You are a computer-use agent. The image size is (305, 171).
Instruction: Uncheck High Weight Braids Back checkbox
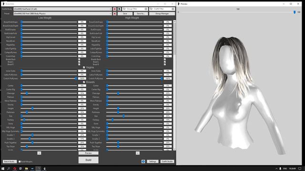pos(165,59)
